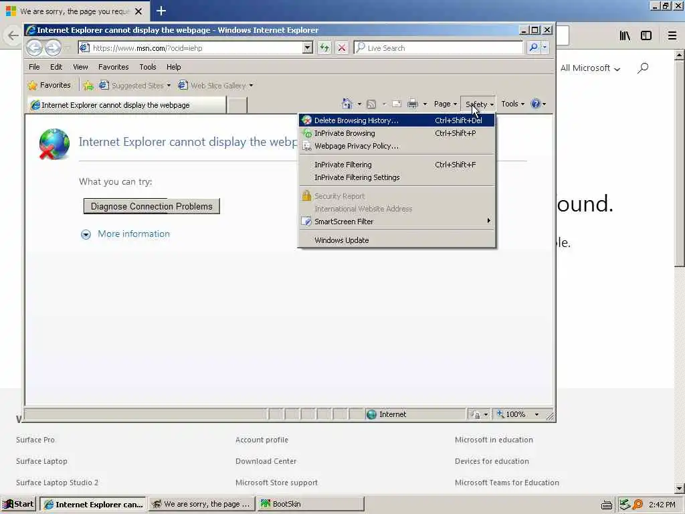Open the Microsoft in education link
The height and width of the screenshot is (514, 685).
tap(494, 440)
